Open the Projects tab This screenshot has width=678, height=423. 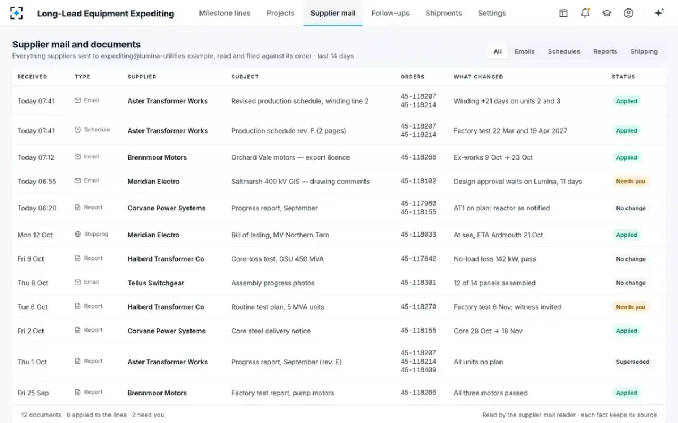pyautogui.click(x=281, y=13)
